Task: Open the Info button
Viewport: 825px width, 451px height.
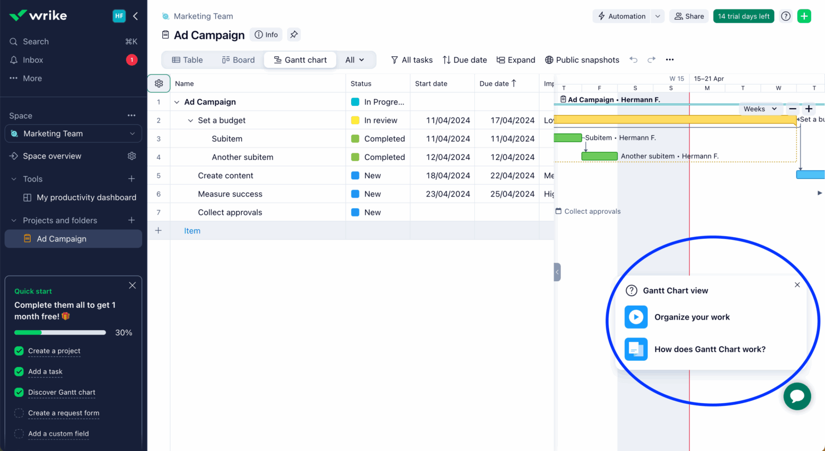Action: (266, 35)
